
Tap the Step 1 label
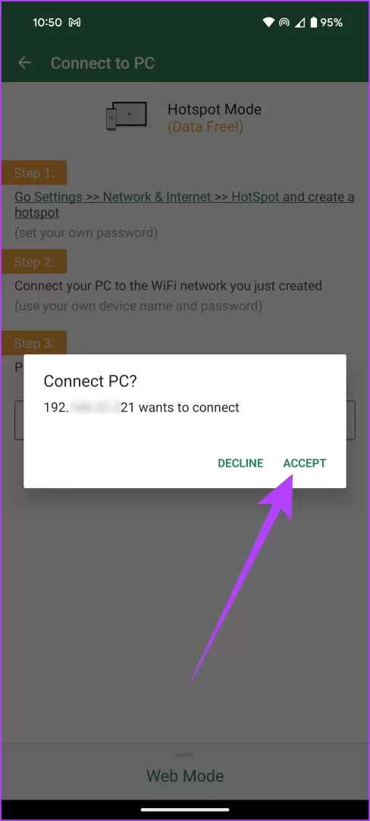click(34, 173)
